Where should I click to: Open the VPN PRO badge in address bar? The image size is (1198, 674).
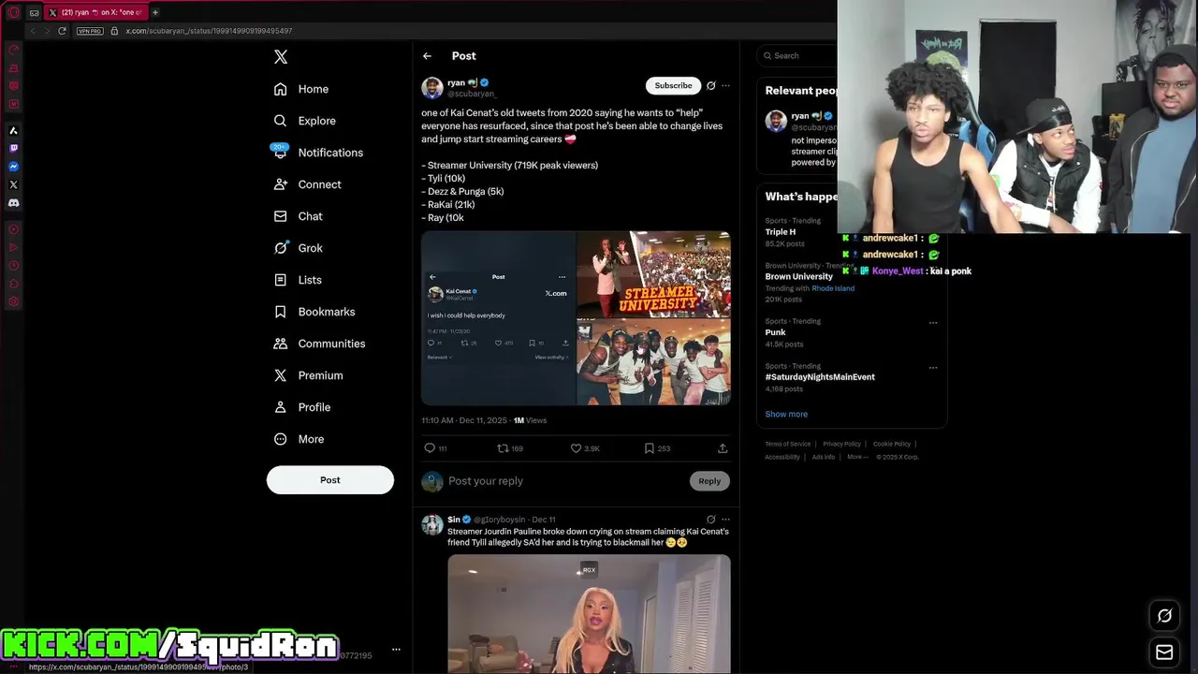coord(90,31)
